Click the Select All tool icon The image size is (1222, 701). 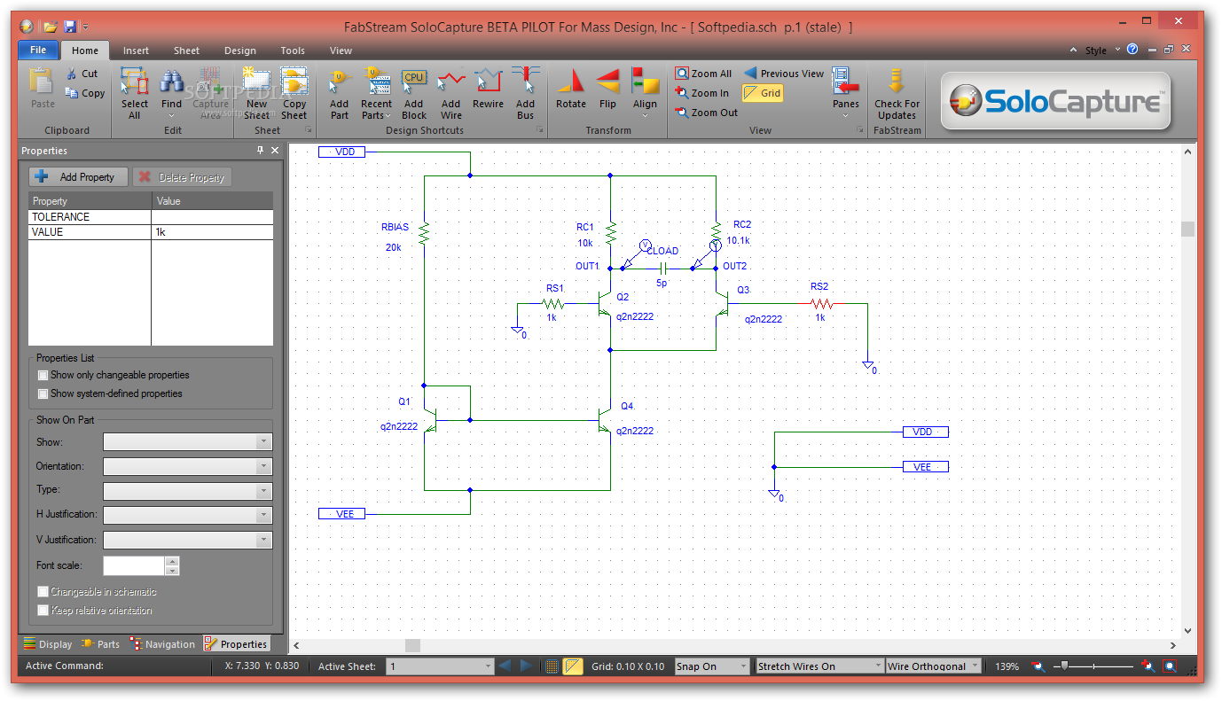[134, 82]
